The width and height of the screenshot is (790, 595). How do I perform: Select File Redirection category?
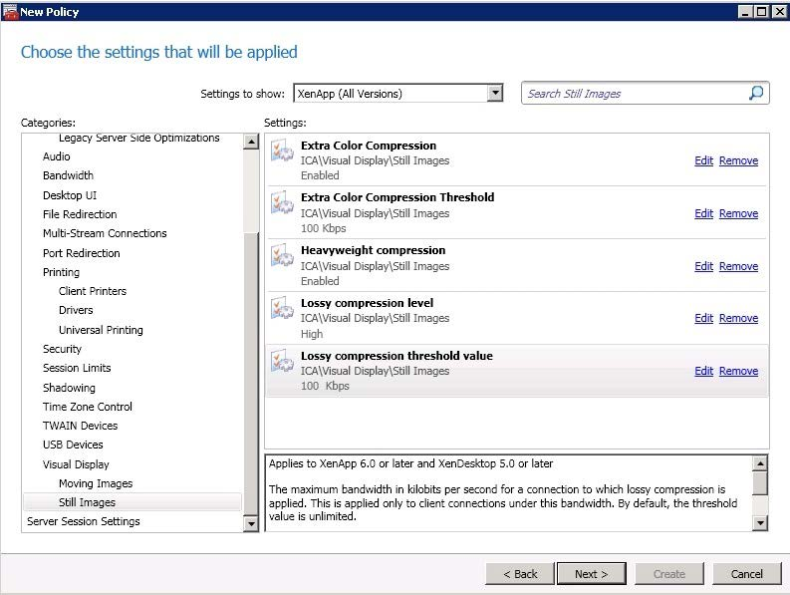coord(80,214)
